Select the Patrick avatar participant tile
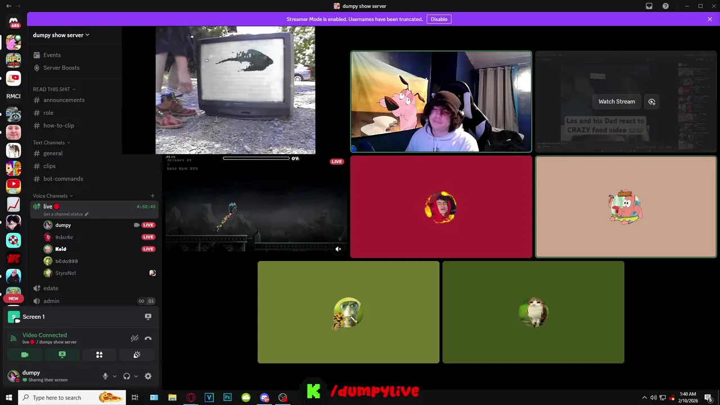720x405 pixels. pos(625,207)
